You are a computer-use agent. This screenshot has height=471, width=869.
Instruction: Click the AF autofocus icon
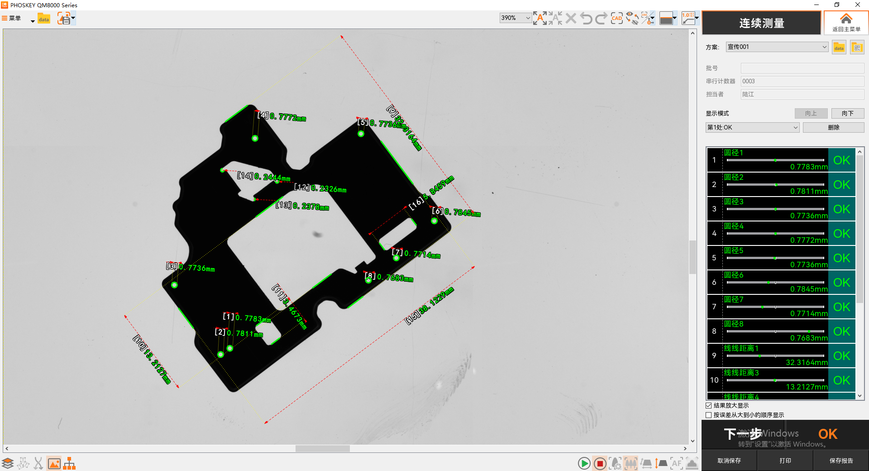point(676,463)
